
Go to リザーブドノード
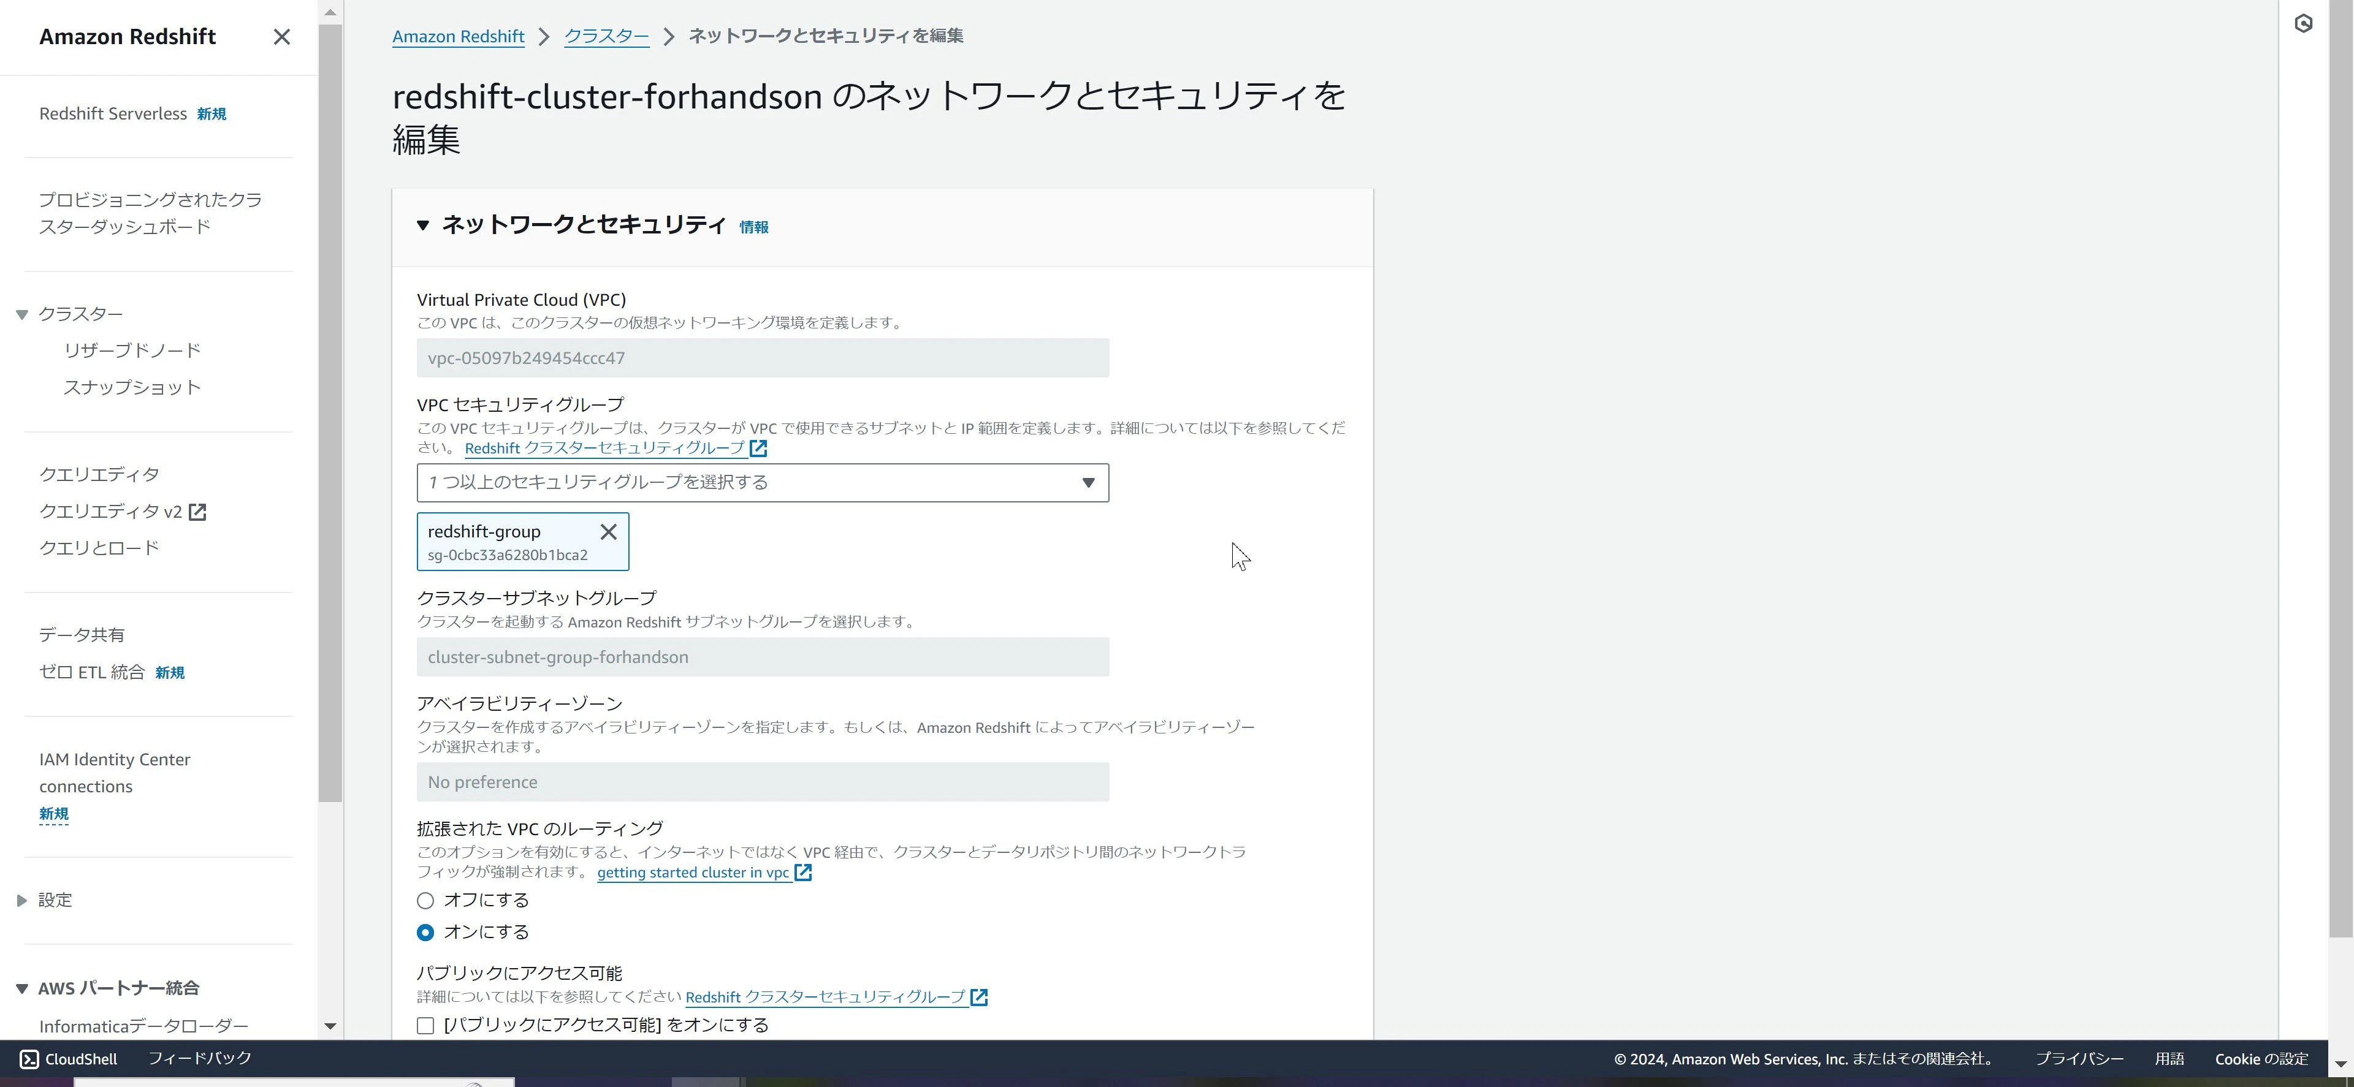tap(132, 350)
